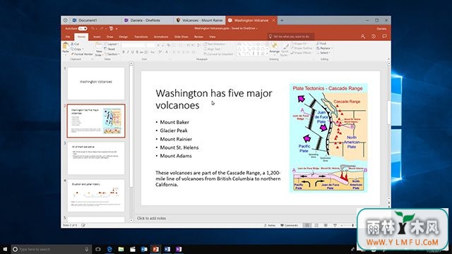The height and width of the screenshot is (254, 452).
Task: Click the Arrange icon in Drawing group
Action: point(275,46)
